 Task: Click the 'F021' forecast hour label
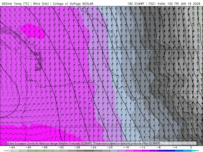(152, 4)
